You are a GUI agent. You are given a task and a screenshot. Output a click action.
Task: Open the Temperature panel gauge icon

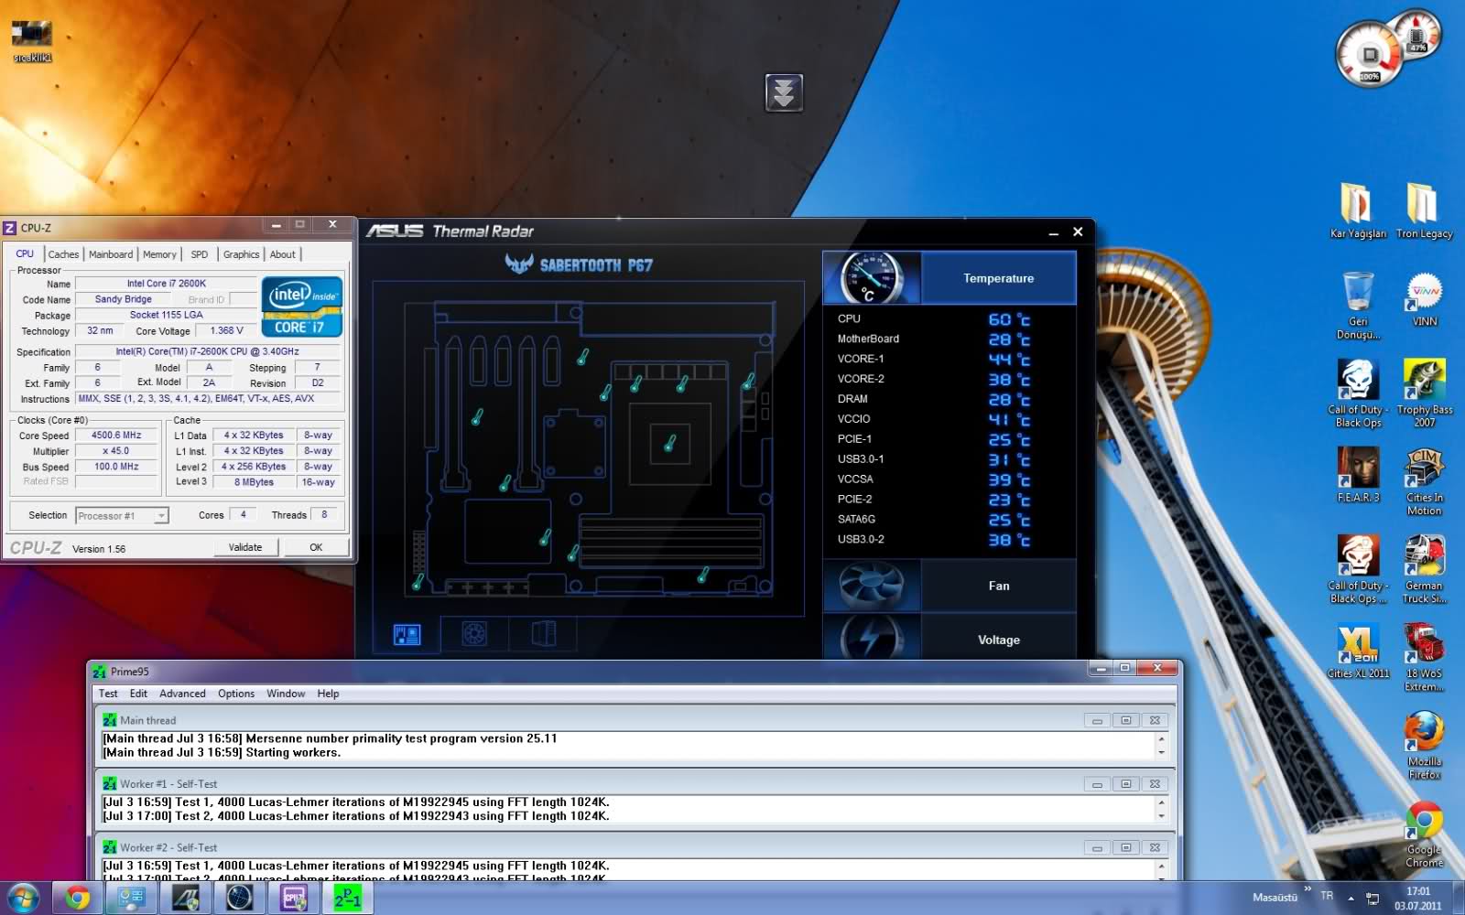(872, 277)
